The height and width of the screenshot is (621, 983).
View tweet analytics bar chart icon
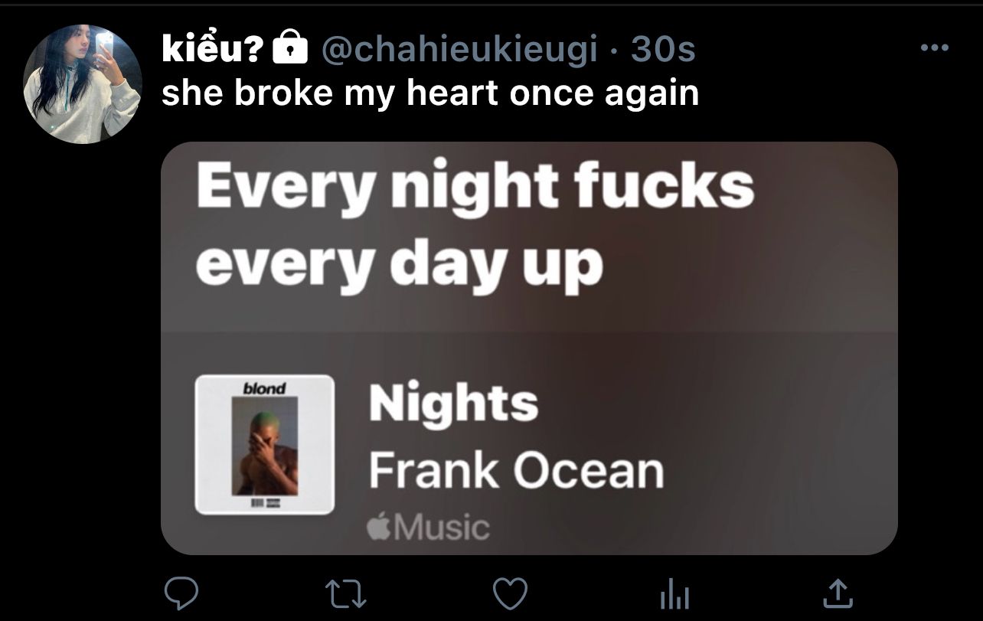point(674,593)
